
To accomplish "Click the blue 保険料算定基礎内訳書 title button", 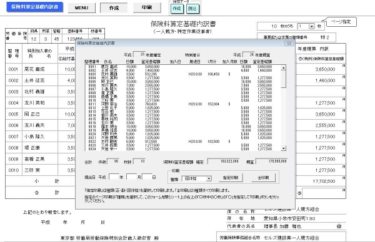I will pos(34,7).
